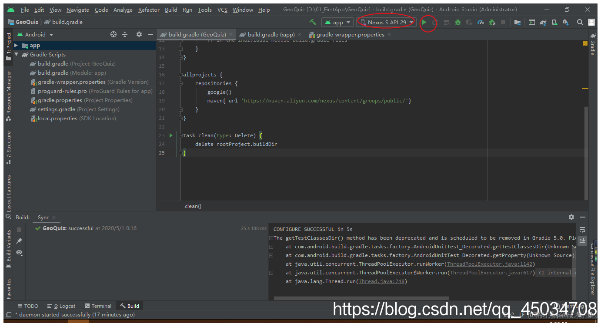Open Thread.java:748 link

pyautogui.click(x=381, y=281)
